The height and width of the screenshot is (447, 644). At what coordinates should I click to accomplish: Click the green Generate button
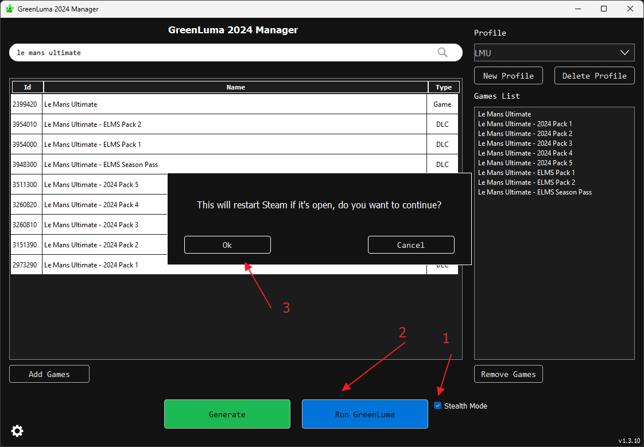227,414
